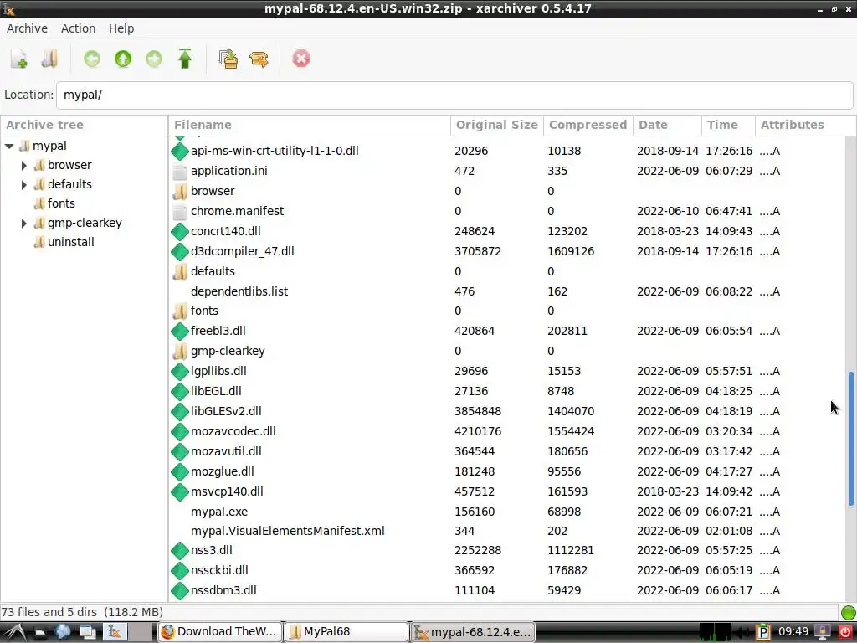The height and width of the screenshot is (643, 857).
Task: Click the network tray icon beside the clock
Action: click(822, 633)
